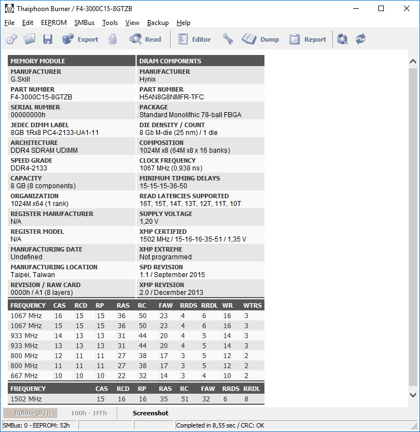Click the vertical scrollbar thumb
Image resolution: width=420 pixels, height=432 pixels.
coord(413,227)
